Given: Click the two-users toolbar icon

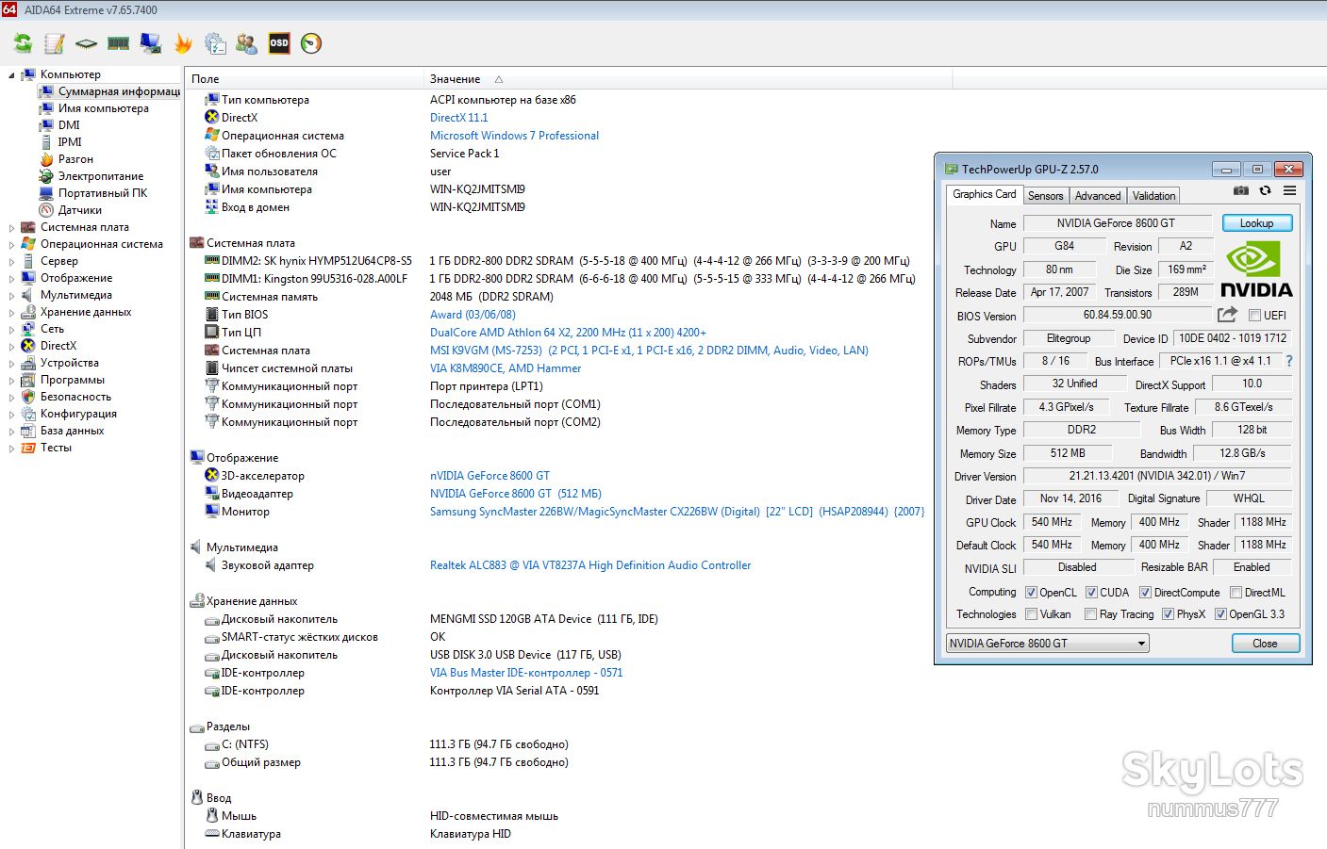Looking at the screenshot, I should pos(247,43).
